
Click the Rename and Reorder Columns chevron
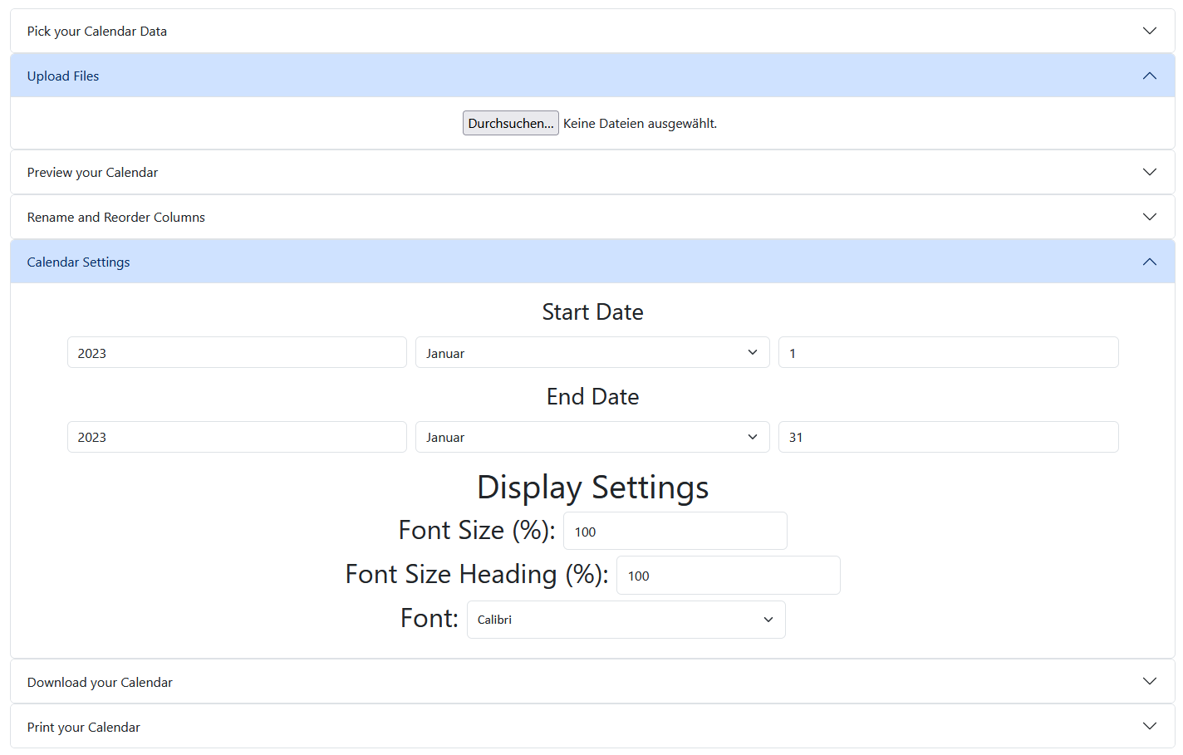(x=1150, y=217)
